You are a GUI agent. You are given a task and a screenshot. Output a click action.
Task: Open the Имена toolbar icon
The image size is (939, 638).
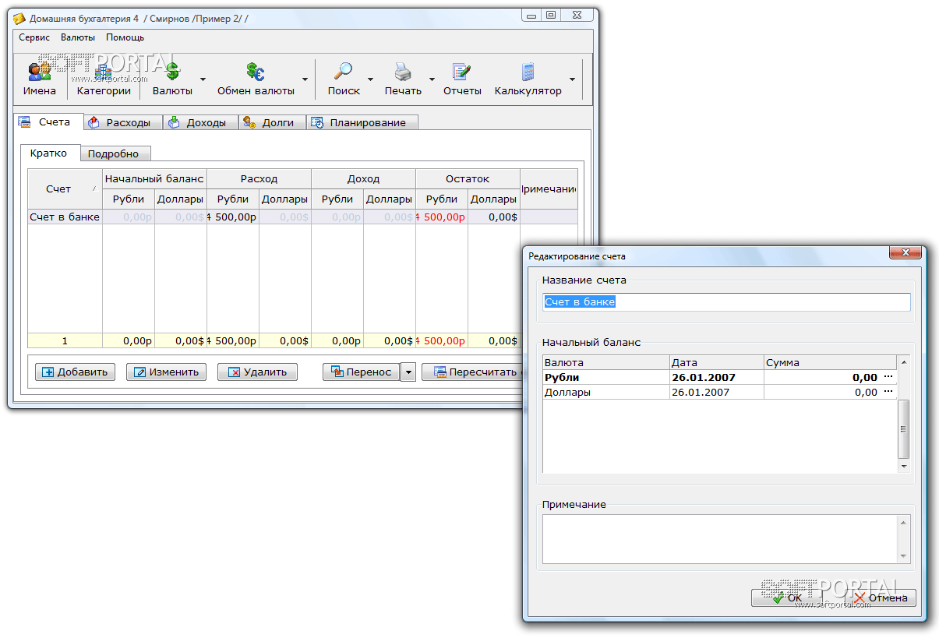point(39,79)
